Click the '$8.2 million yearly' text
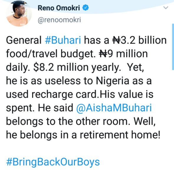The width and height of the screenshot is (174, 170). pyautogui.click(x=77, y=67)
